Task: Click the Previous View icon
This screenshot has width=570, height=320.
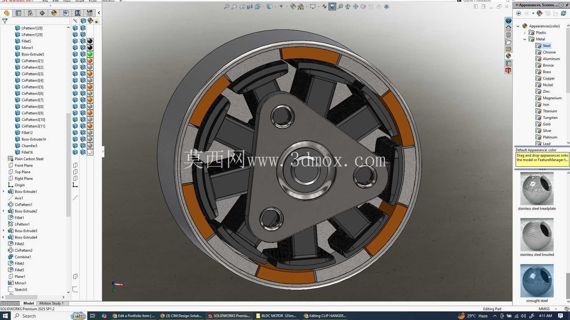Action: pos(242,7)
